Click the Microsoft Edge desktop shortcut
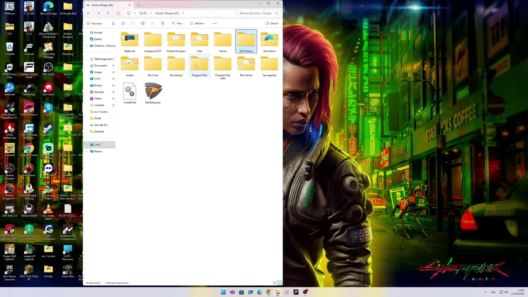This screenshot has height=297, width=528. (x=48, y=8)
